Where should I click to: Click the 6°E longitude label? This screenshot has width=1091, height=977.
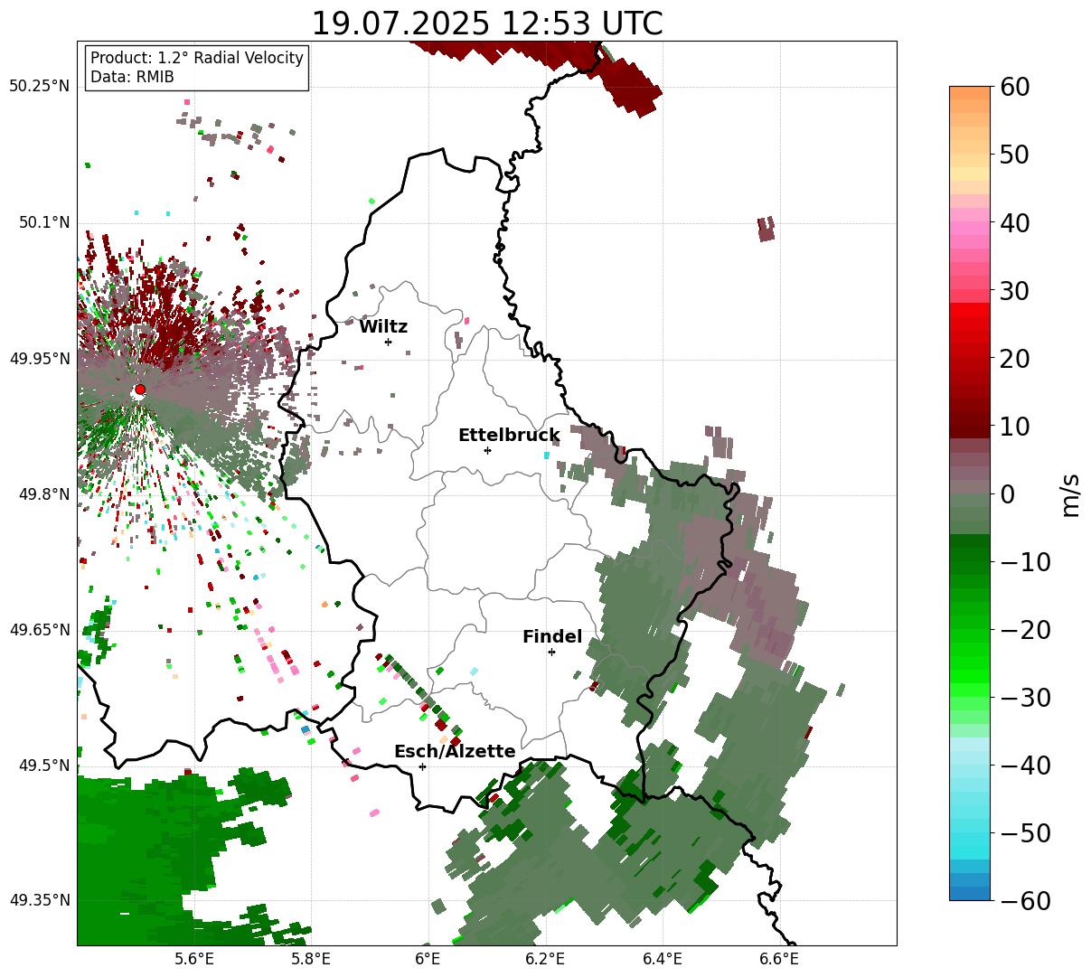[428, 959]
